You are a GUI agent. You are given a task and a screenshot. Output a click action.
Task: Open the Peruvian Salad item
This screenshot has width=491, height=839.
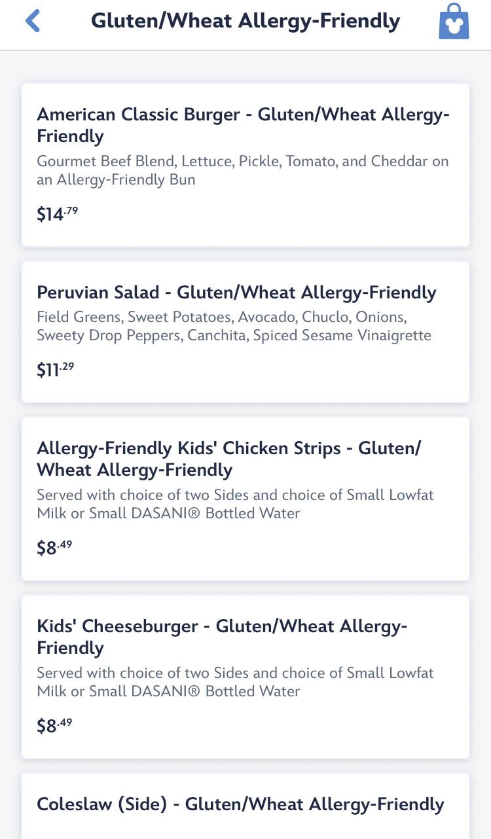click(x=236, y=292)
